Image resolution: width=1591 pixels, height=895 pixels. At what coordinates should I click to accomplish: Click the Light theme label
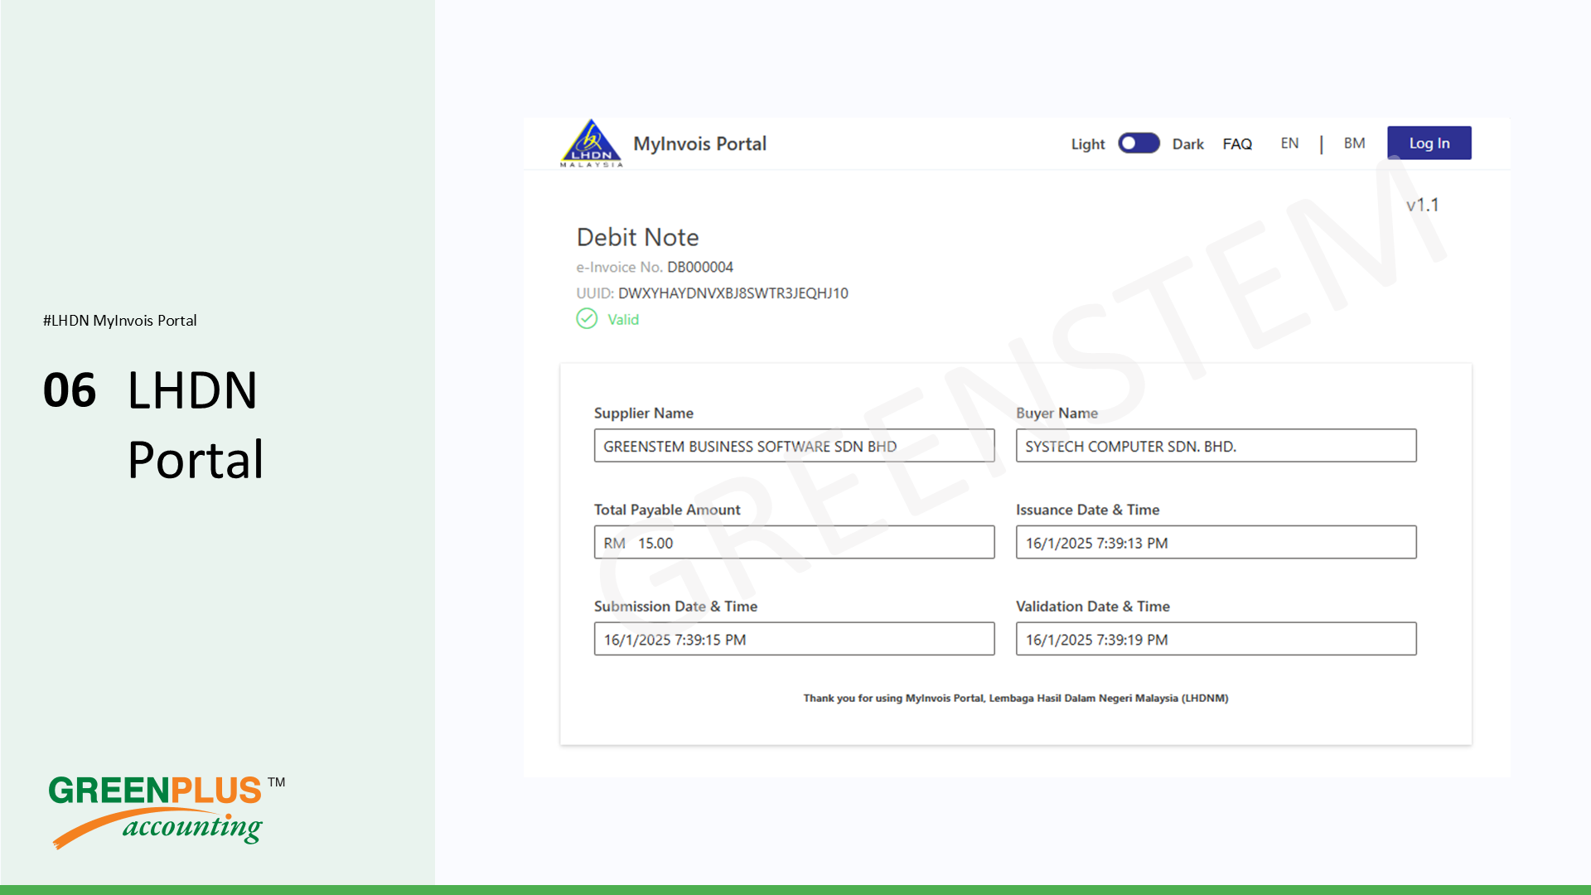click(1088, 144)
